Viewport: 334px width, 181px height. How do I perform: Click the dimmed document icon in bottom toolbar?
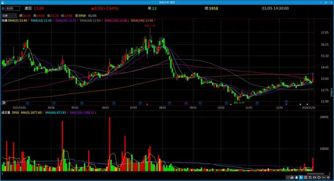(x=288, y=177)
